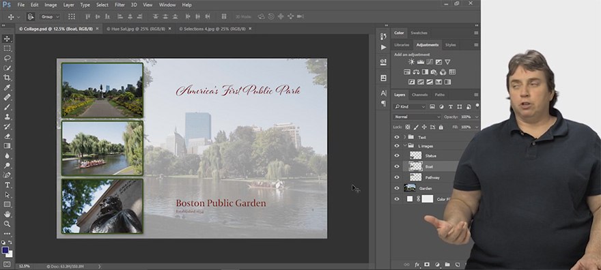Viewport: 601px width, 270px height.
Task: Add a layer mask from Layers footer
Action: click(x=427, y=265)
